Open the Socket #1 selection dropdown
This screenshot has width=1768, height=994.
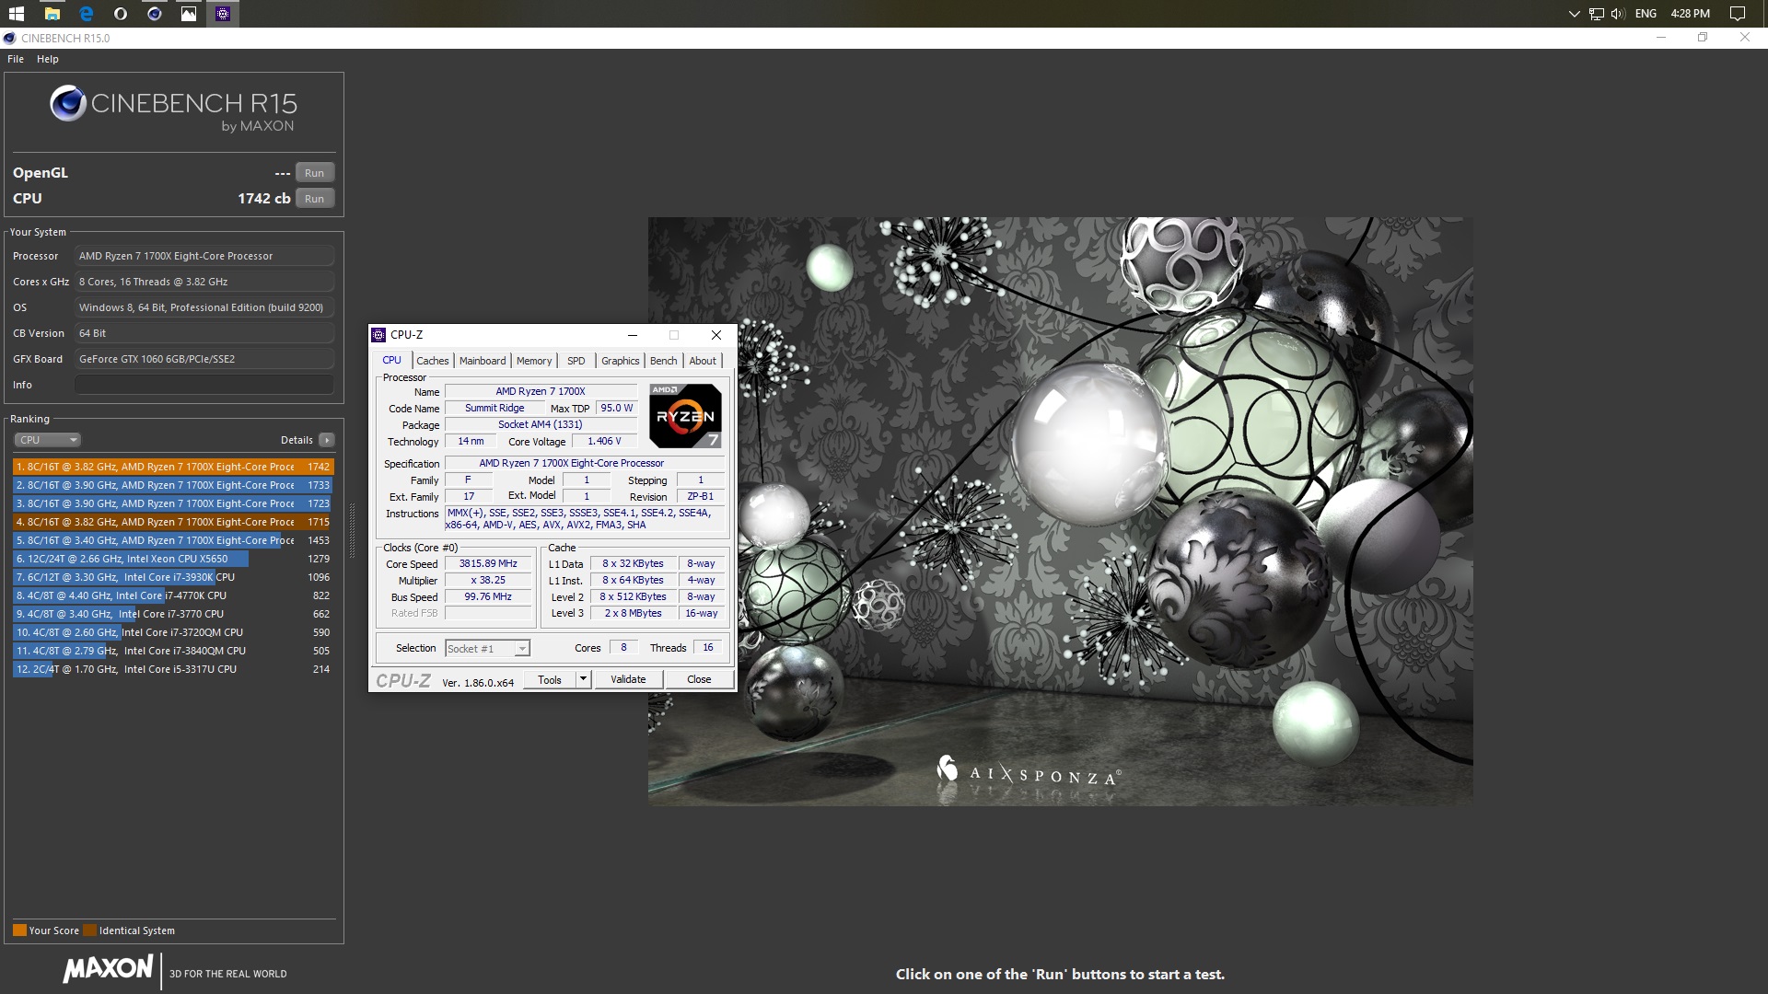coord(487,649)
